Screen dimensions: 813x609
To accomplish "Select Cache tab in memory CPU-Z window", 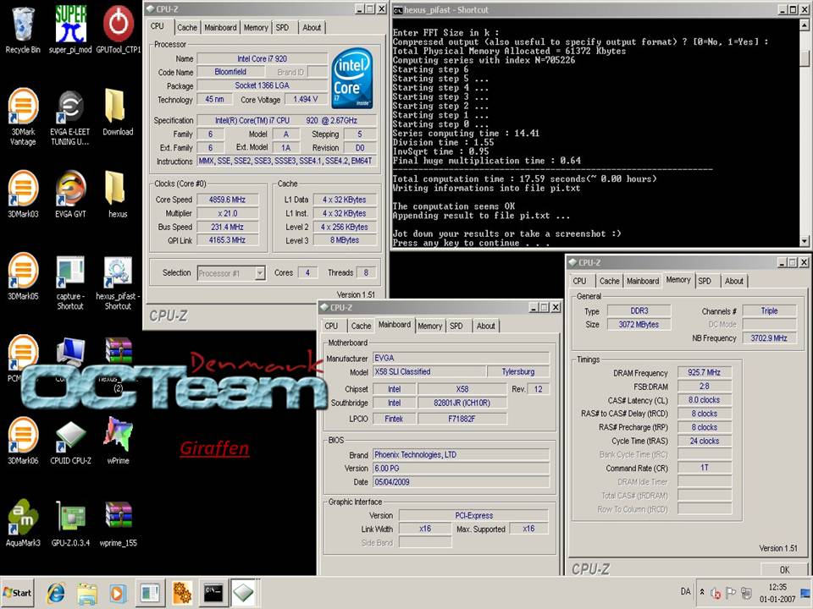I will [609, 281].
